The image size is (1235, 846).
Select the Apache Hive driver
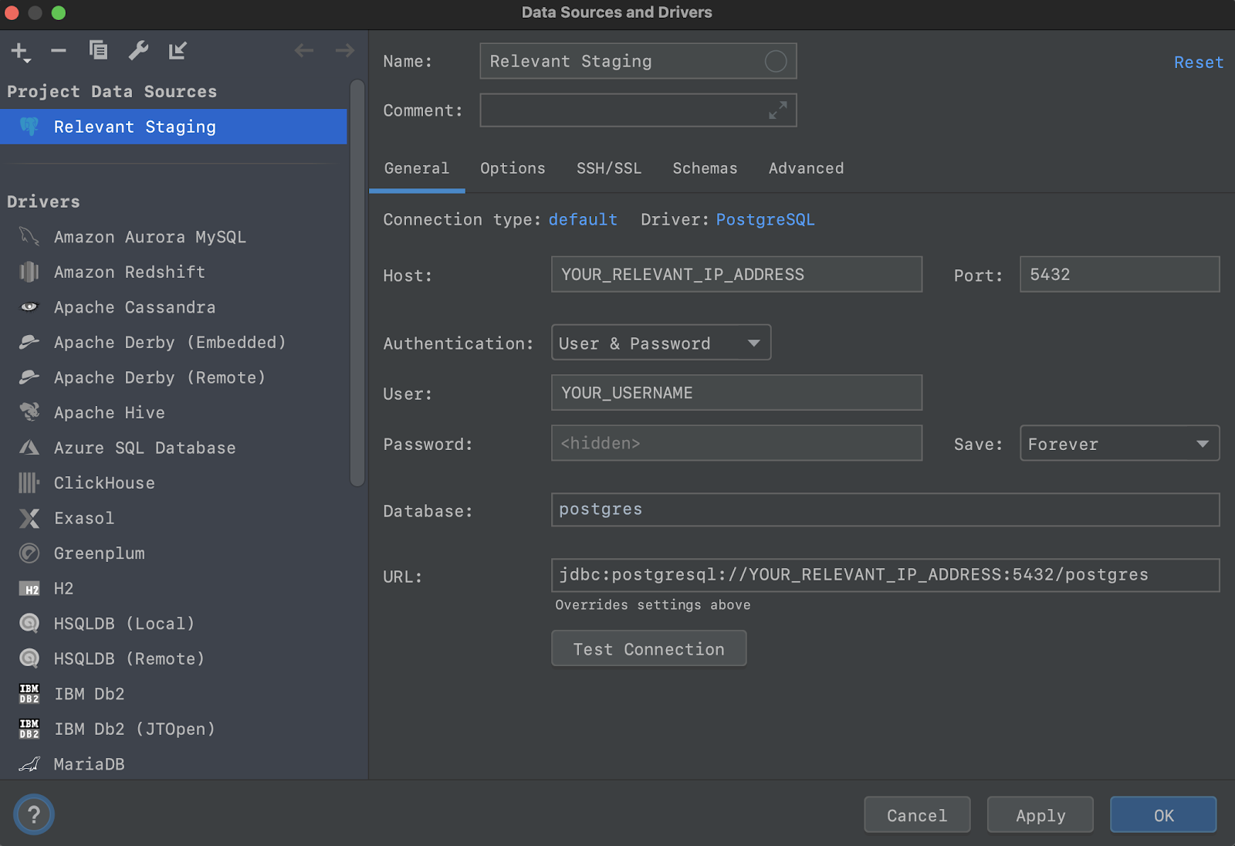click(x=174, y=413)
